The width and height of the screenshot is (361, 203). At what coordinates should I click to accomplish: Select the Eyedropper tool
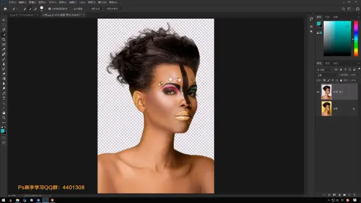pos(4,49)
